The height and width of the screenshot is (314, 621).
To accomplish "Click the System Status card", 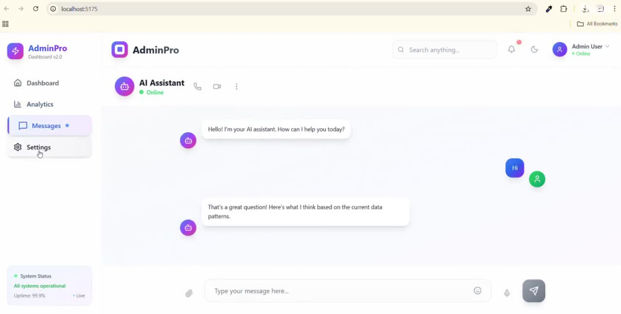I will click(x=50, y=285).
